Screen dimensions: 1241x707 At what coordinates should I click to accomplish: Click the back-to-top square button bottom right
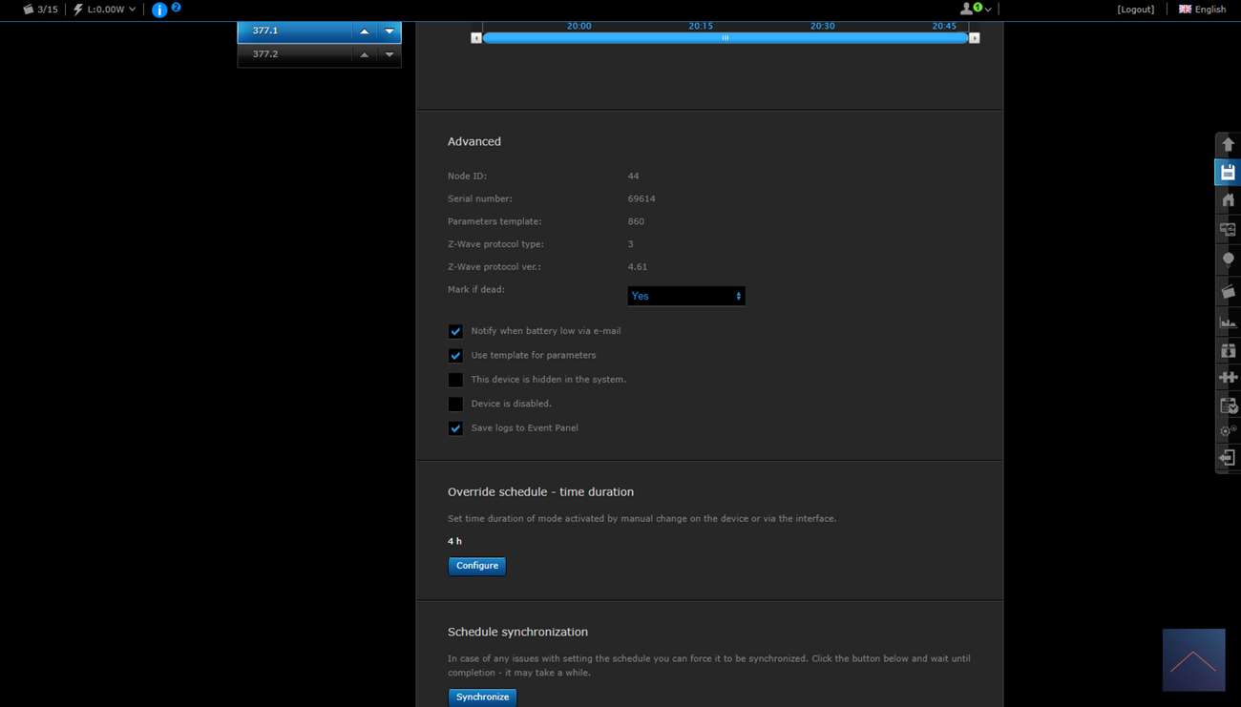(1193, 659)
